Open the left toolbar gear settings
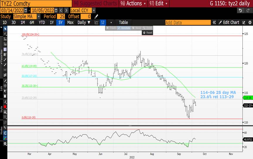 [x=5, y=144]
